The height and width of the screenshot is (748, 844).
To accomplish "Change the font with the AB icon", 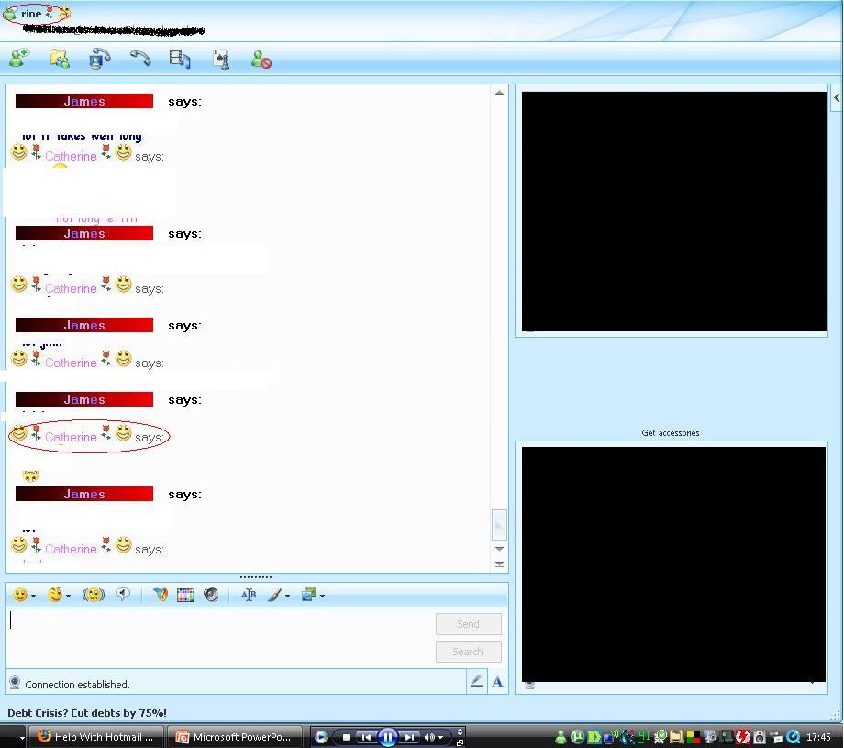I will 248,595.
